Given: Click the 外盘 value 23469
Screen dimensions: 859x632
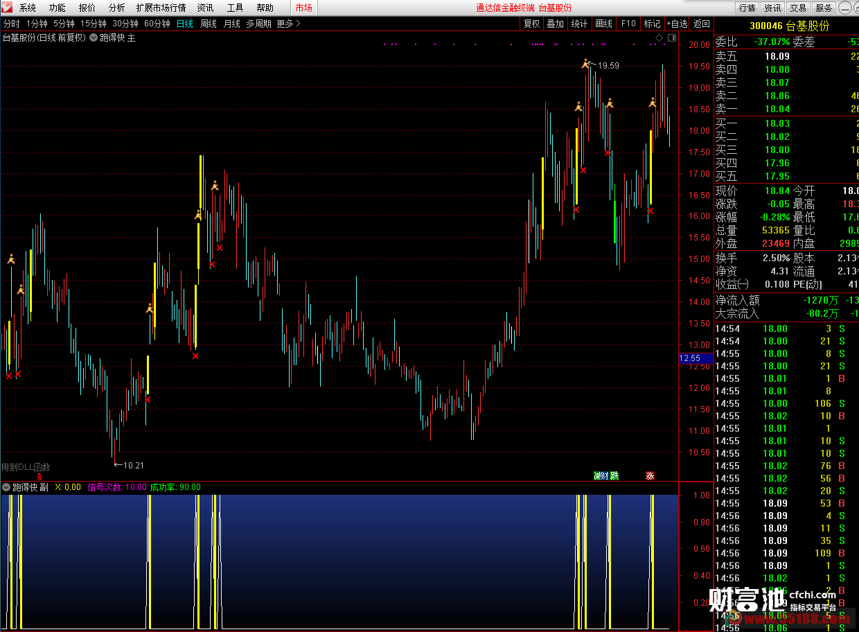Looking at the screenshot, I should click(x=776, y=243).
